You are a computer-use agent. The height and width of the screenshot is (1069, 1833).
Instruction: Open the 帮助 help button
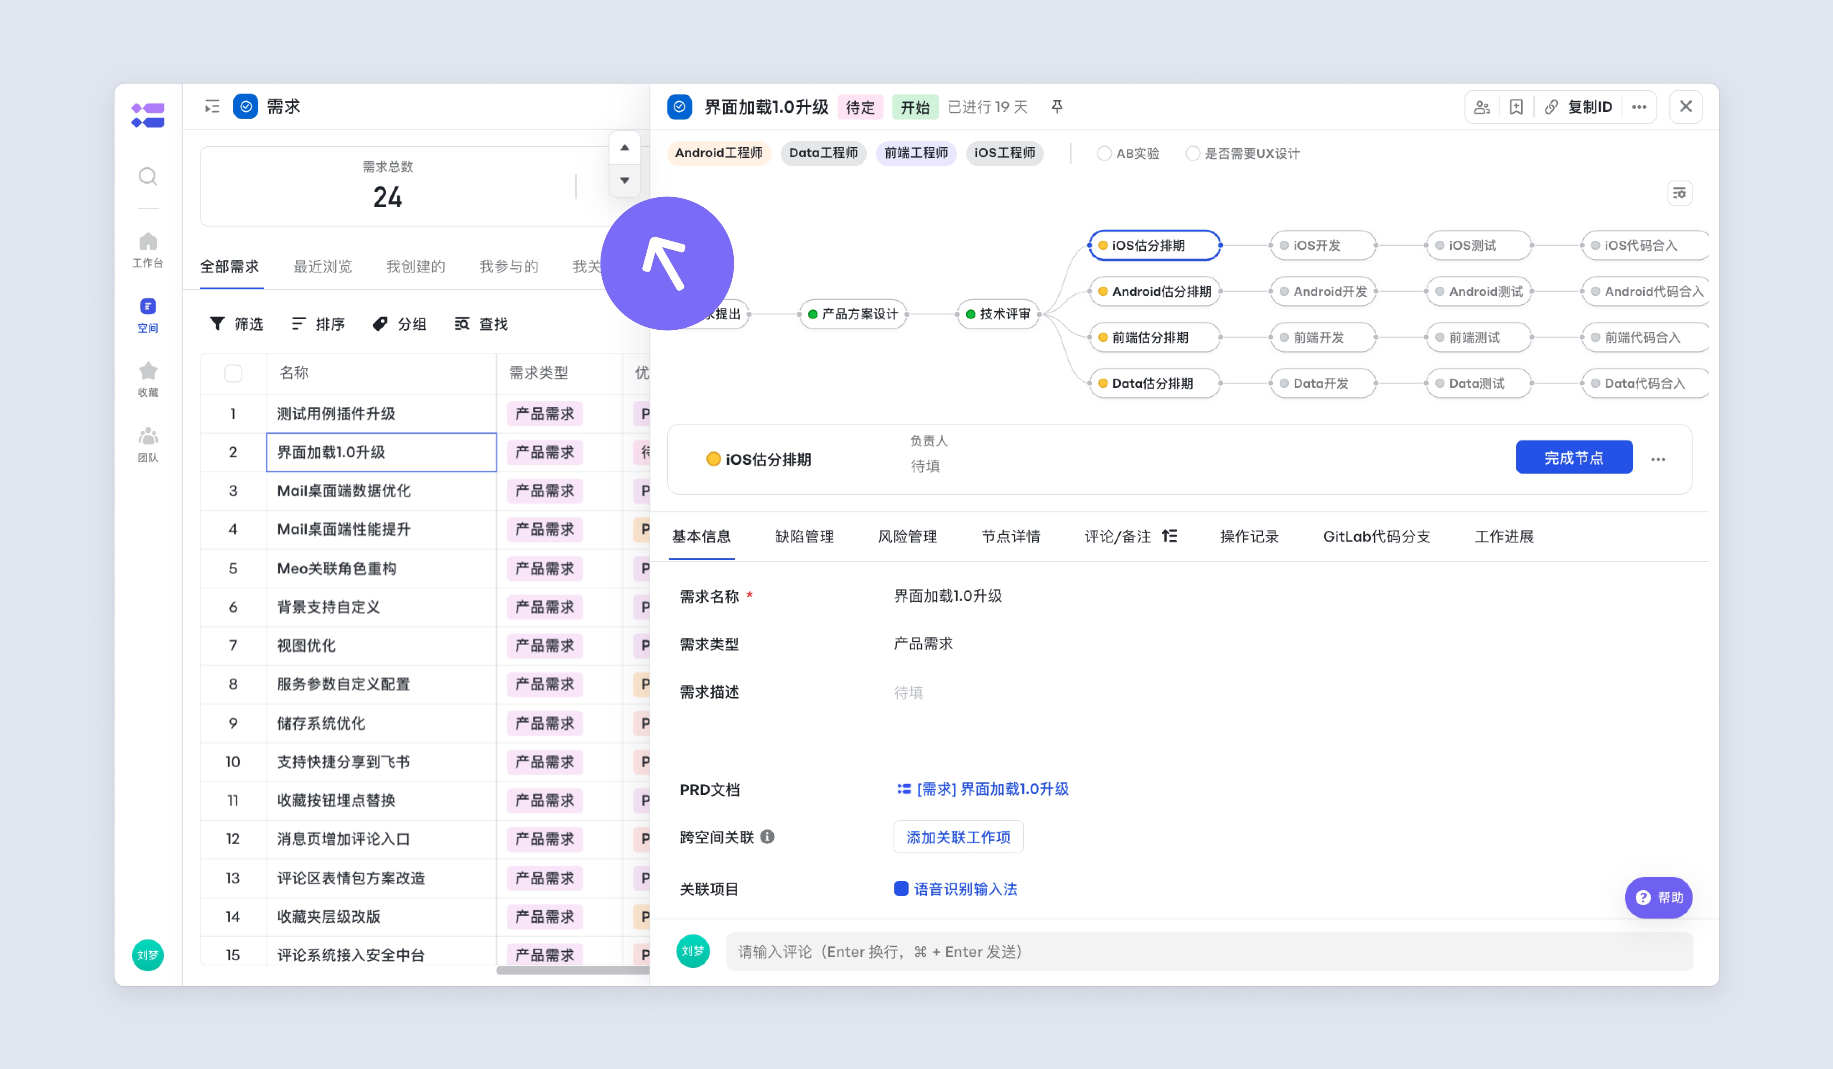point(1658,897)
